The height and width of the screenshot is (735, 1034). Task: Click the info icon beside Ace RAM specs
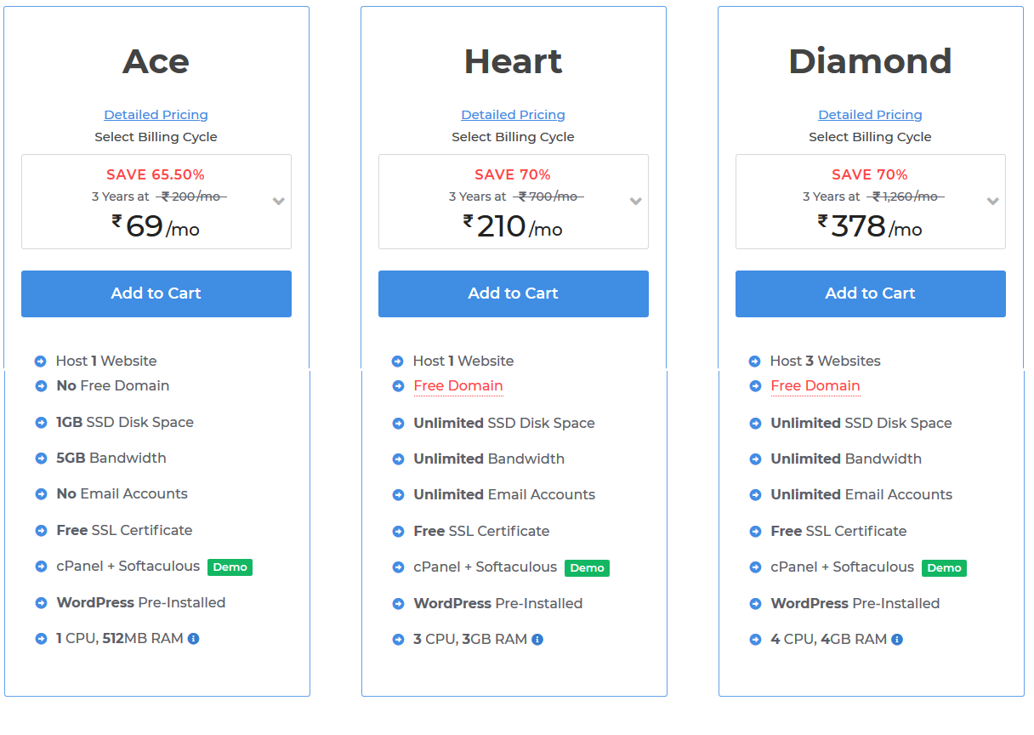(194, 638)
